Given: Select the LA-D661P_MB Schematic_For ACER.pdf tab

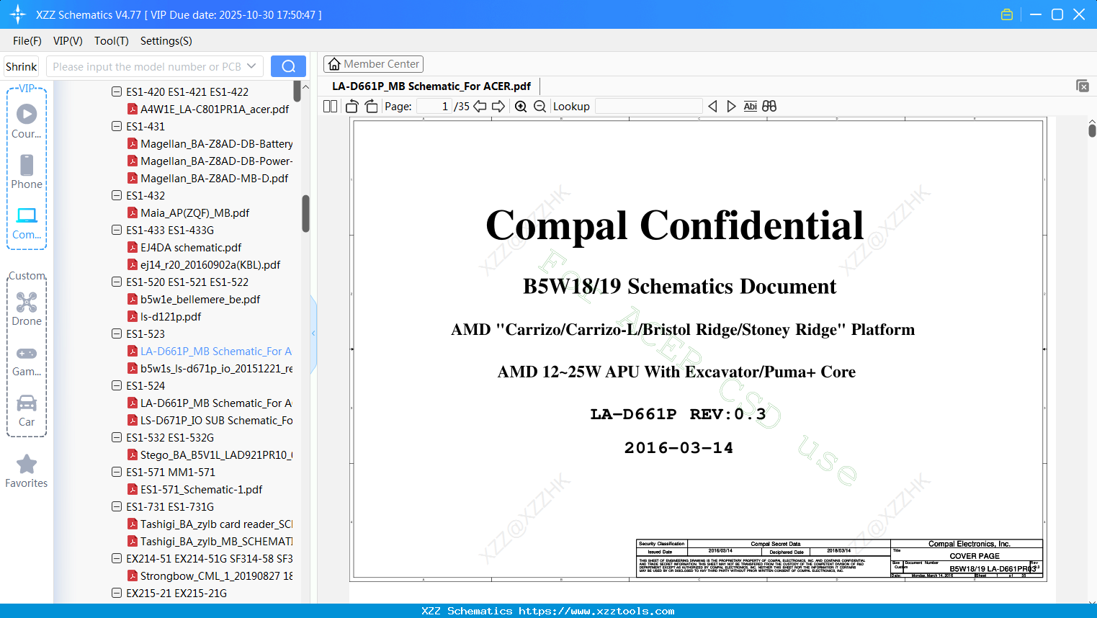Looking at the screenshot, I should [431, 86].
